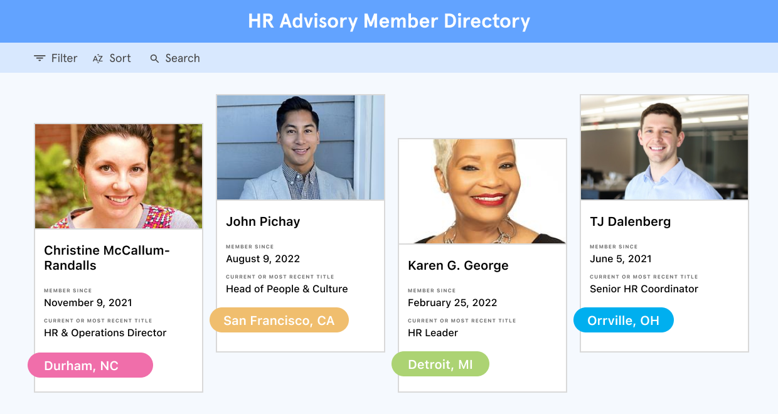The width and height of the screenshot is (778, 414).
Task: Click Christine McCallum-Randalls' profile photo
Action: [x=119, y=176]
